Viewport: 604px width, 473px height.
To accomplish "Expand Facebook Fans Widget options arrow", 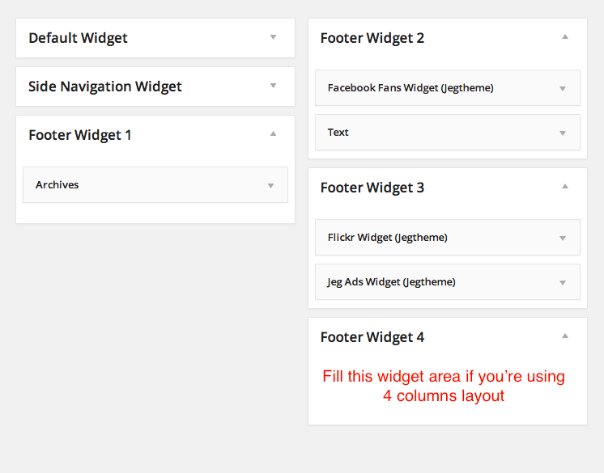I will click(x=563, y=88).
